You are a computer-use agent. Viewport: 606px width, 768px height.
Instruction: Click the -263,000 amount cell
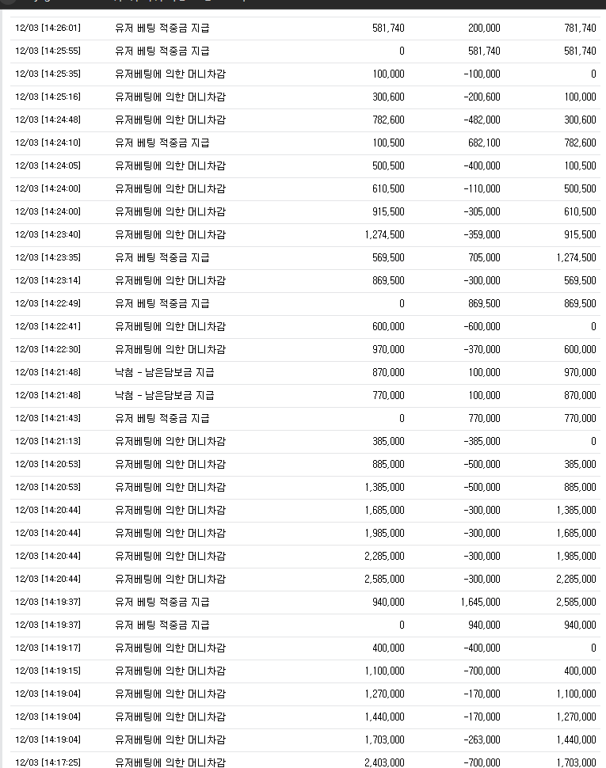482,739
